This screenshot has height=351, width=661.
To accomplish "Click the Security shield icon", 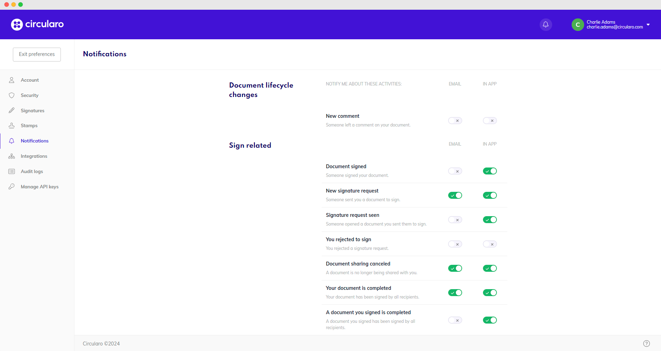I will (11, 95).
